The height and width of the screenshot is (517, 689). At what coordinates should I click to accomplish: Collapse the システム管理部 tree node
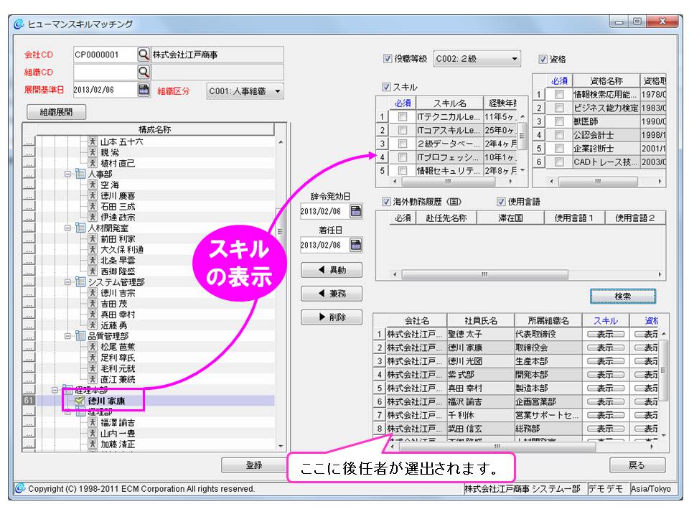click(x=69, y=282)
